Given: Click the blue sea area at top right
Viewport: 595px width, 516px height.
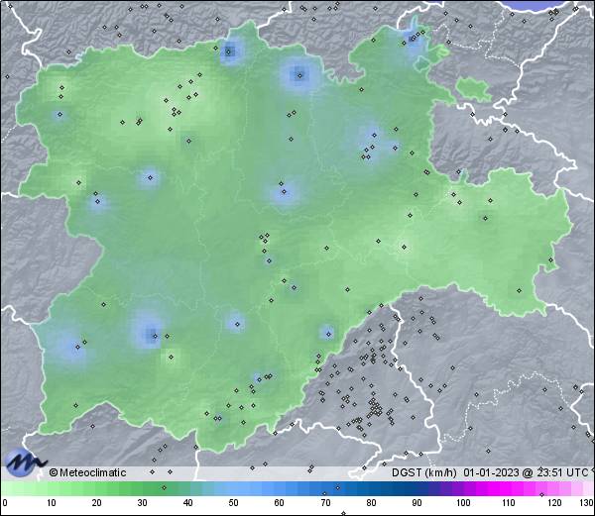Looking at the screenshot, I should coord(535,5).
